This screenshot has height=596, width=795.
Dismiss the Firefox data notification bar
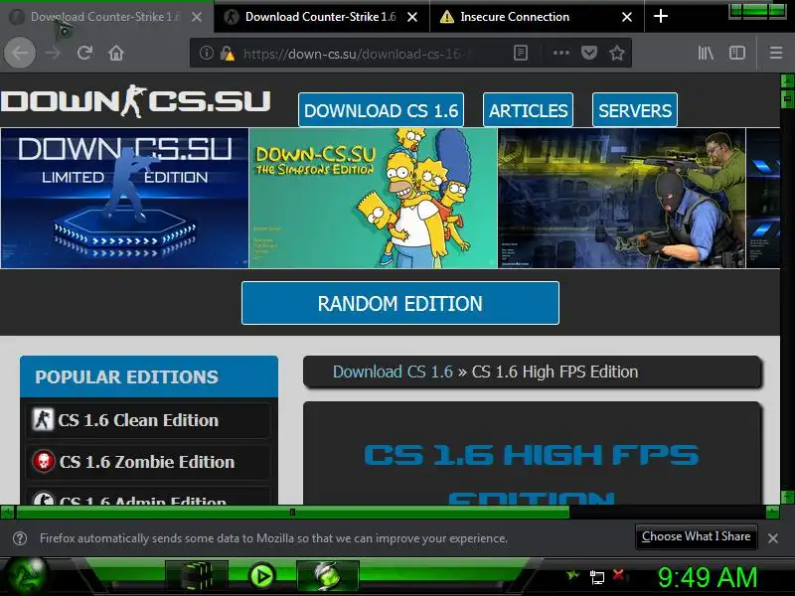773,538
